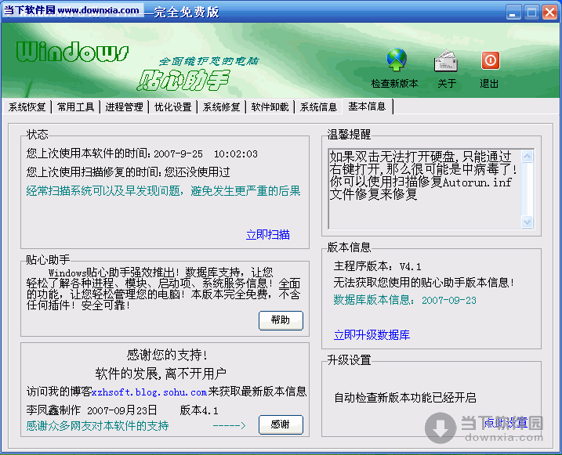562x455 pixels.
Task: Open the 系统修复 tab
Action: pyautogui.click(x=221, y=107)
